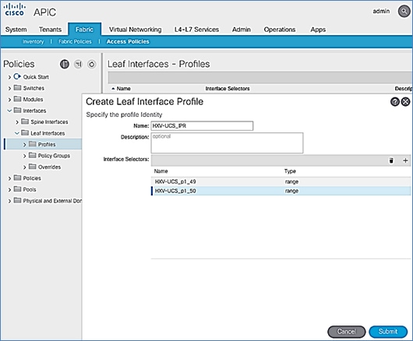Expand Physical and External Domains node
Viewport: 413px width, 341px height.
[9, 201]
